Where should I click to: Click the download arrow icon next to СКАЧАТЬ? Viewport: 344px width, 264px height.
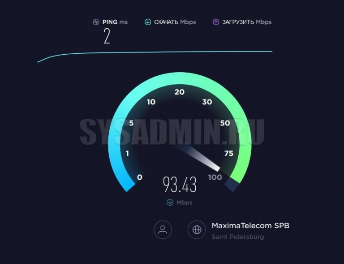pyautogui.click(x=148, y=22)
